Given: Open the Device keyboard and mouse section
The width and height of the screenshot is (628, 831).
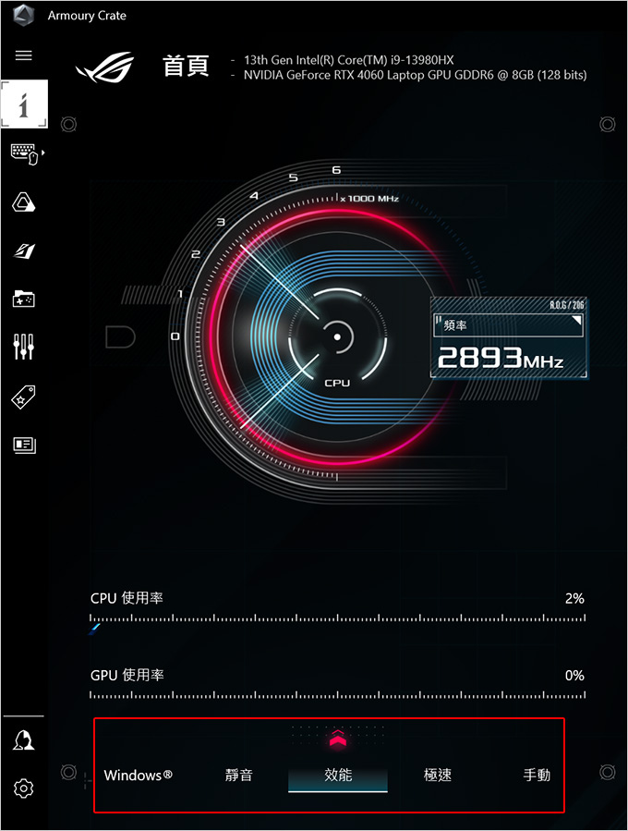Looking at the screenshot, I should (25, 153).
